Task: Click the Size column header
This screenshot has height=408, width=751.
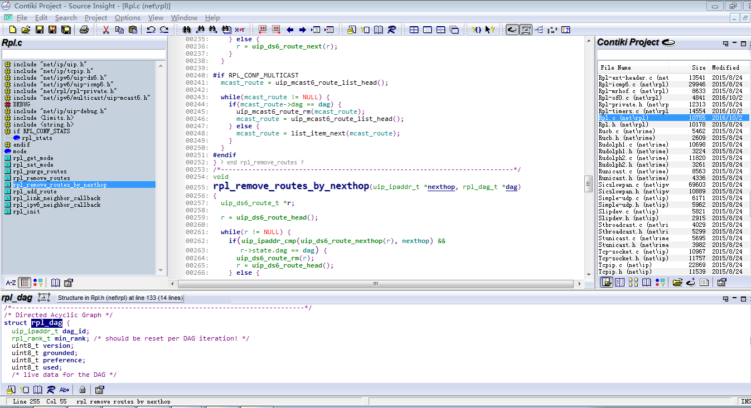Action: [x=698, y=67]
